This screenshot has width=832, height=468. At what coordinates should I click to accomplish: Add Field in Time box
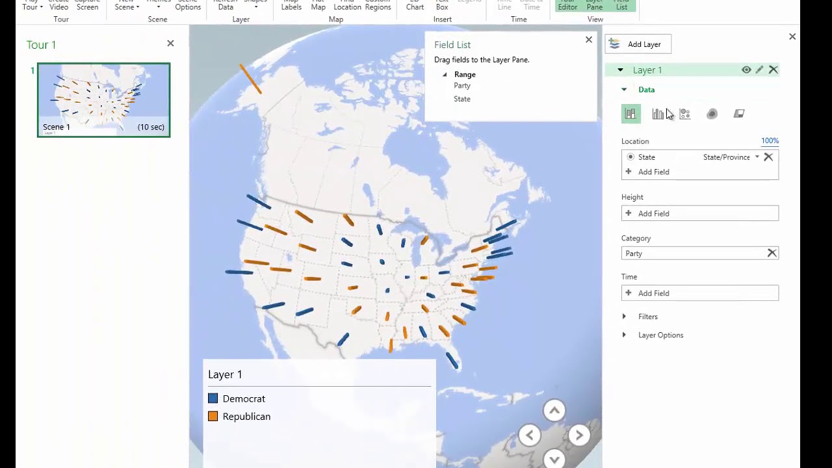coord(699,293)
